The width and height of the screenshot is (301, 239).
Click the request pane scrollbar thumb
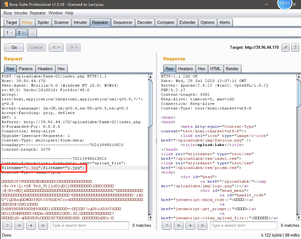coord(150,103)
